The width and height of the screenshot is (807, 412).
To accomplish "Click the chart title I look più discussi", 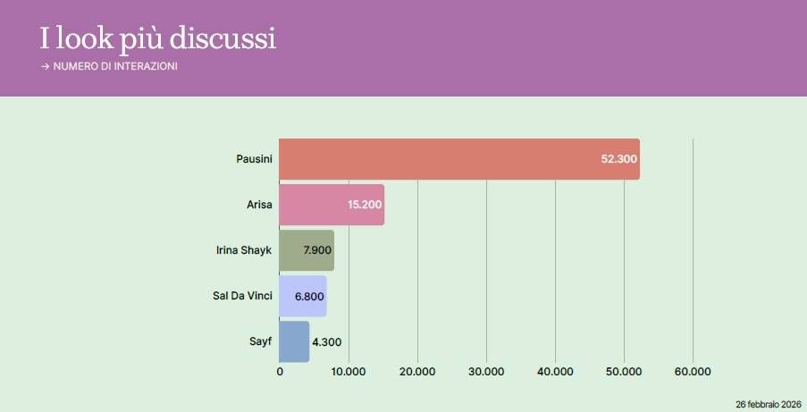I will click(157, 38).
